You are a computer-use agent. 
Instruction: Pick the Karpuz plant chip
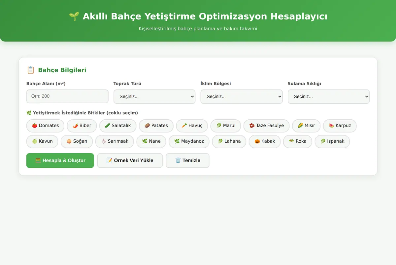pyautogui.click(x=340, y=126)
